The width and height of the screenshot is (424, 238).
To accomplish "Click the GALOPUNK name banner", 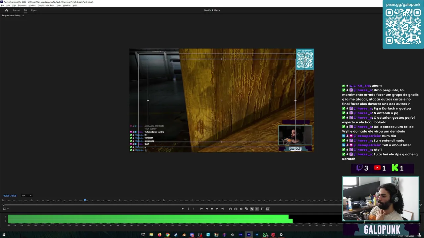I will coord(382,230).
